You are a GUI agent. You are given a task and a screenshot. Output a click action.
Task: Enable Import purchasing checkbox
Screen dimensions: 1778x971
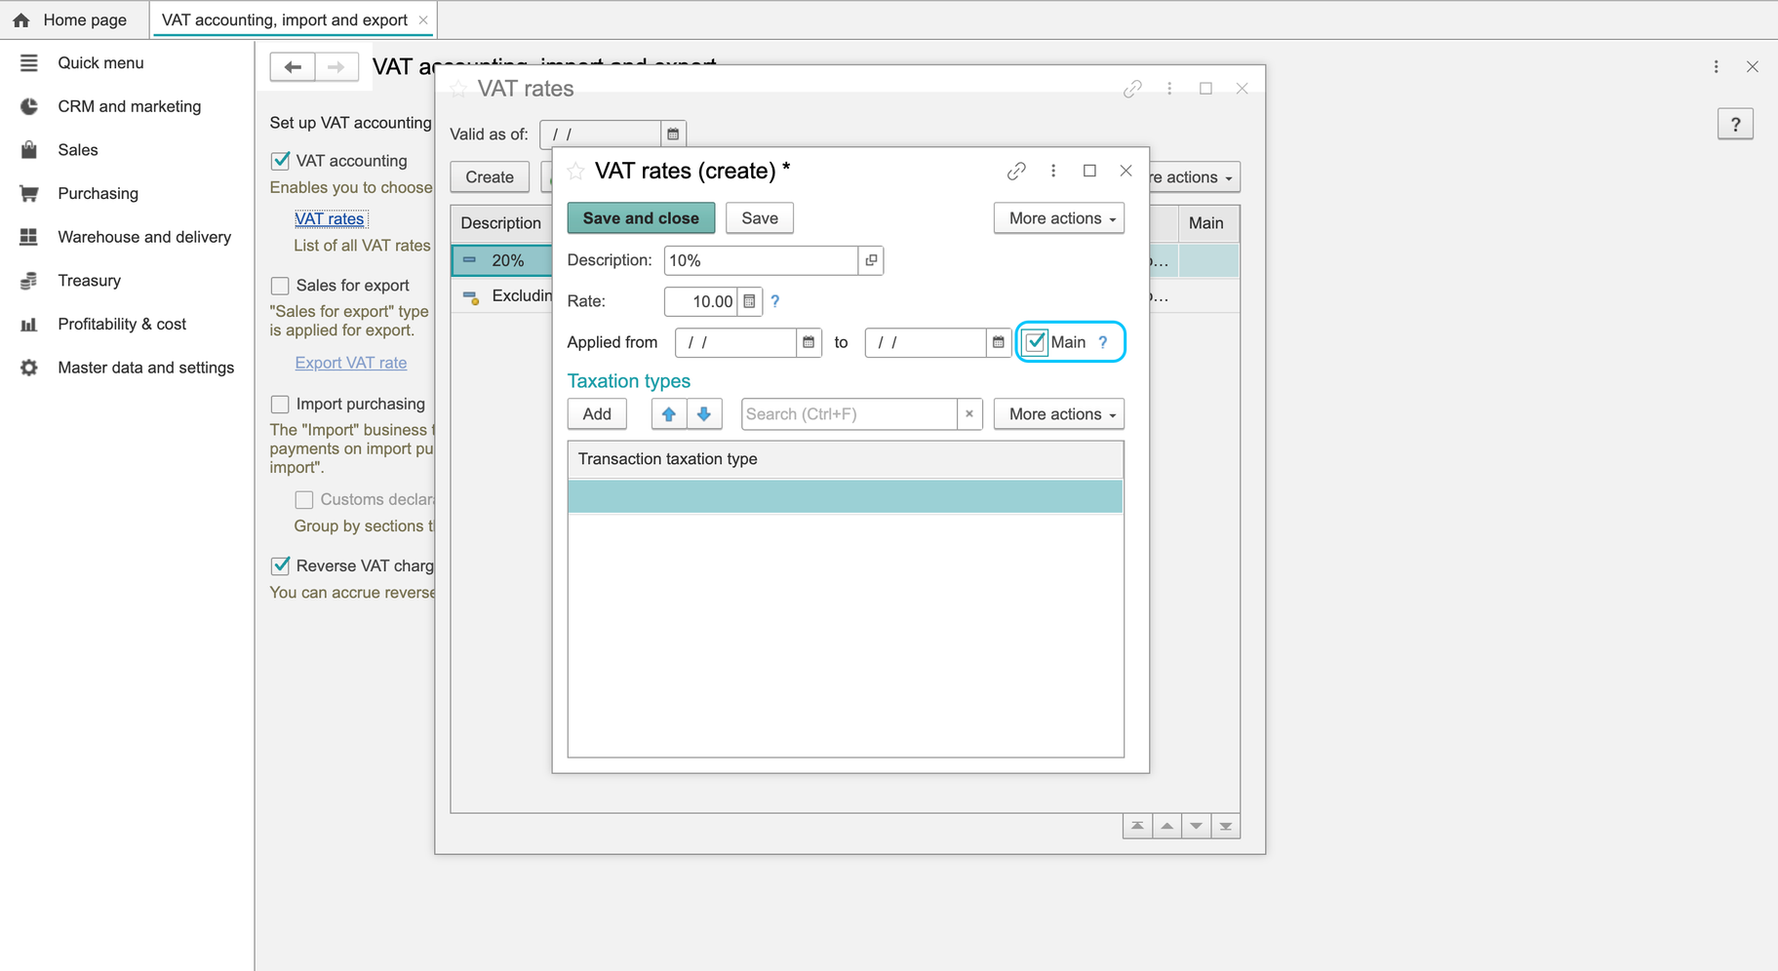[280, 404]
